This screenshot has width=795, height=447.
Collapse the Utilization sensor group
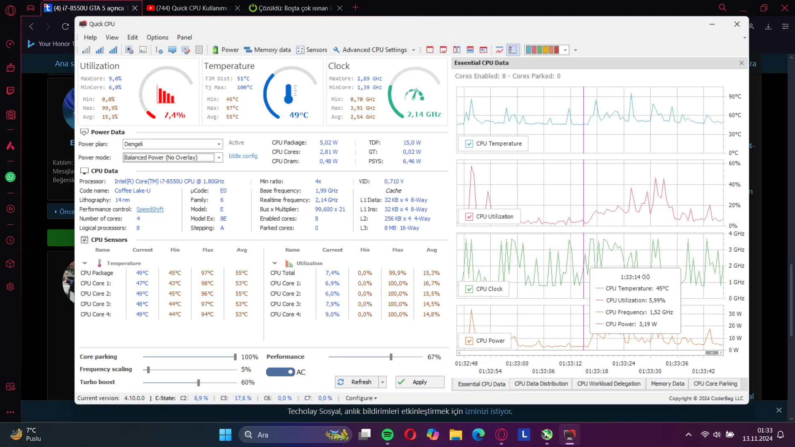275,263
